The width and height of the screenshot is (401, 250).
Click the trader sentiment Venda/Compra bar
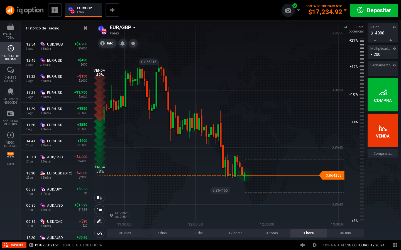pos(100,121)
